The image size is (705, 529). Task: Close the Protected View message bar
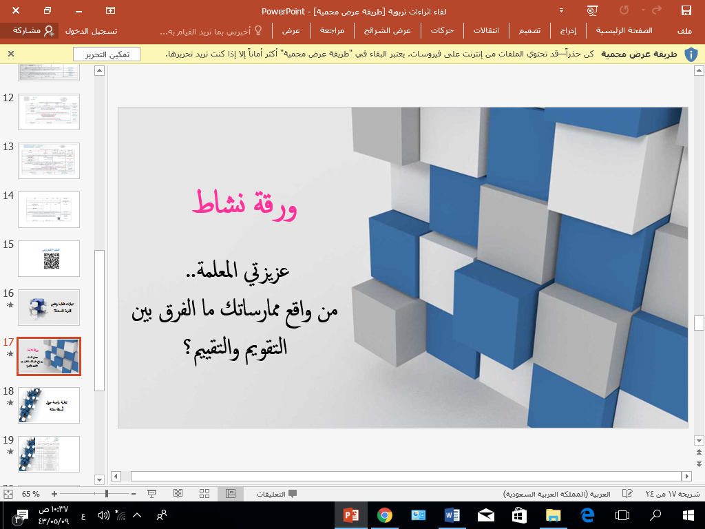click(10, 54)
